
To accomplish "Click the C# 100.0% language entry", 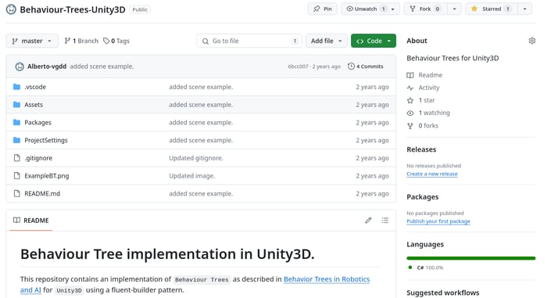I will tap(425, 267).
